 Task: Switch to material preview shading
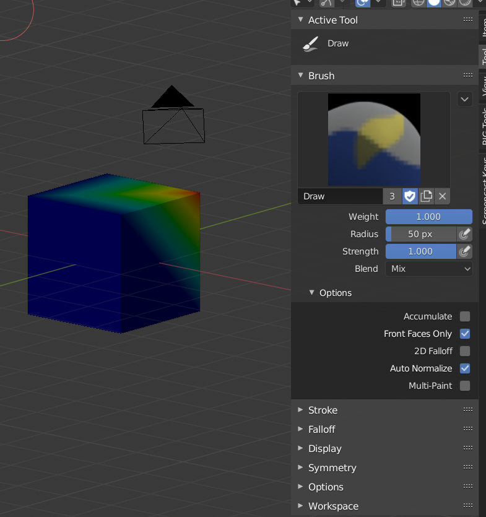click(449, 2)
